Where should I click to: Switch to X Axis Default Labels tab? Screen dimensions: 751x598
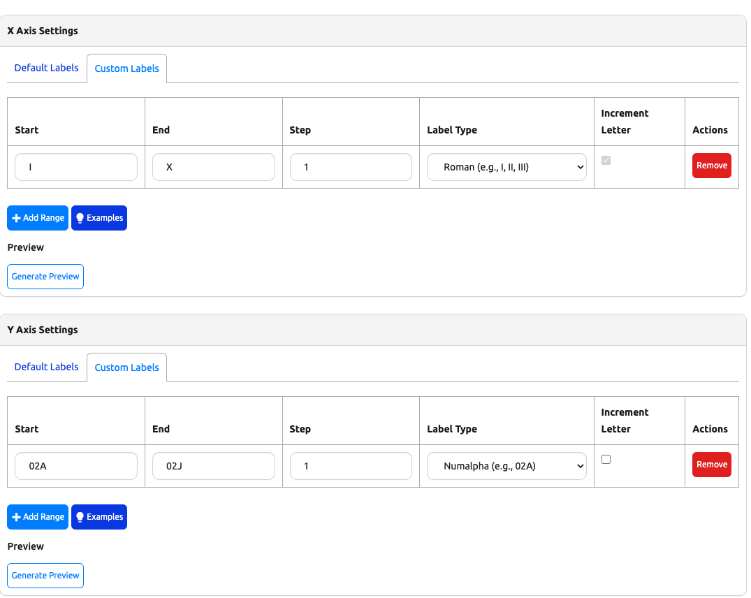point(46,68)
